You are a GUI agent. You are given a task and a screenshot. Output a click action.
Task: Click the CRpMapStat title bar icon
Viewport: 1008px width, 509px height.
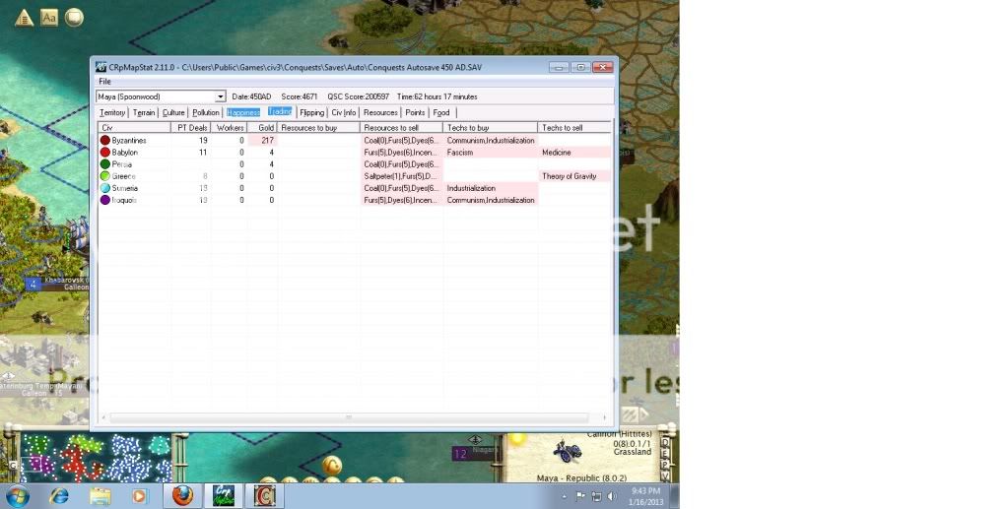click(101, 67)
